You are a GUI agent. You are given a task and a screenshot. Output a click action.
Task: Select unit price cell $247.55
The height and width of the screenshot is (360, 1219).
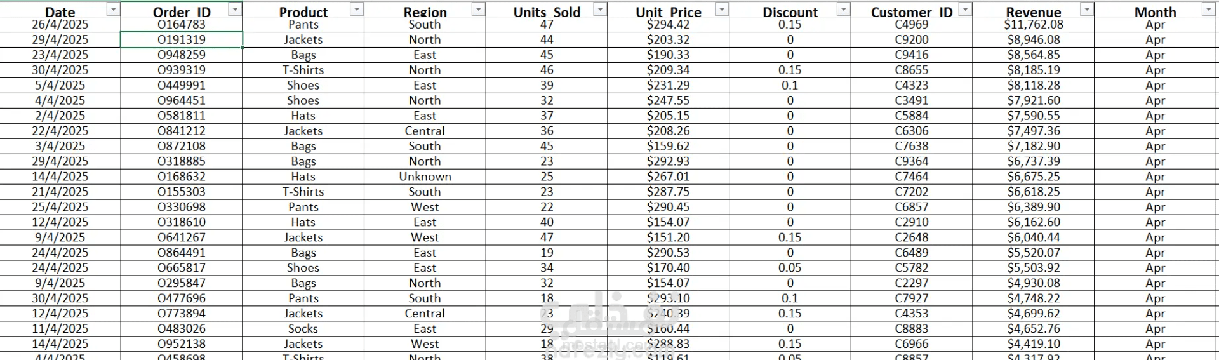[668, 100]
